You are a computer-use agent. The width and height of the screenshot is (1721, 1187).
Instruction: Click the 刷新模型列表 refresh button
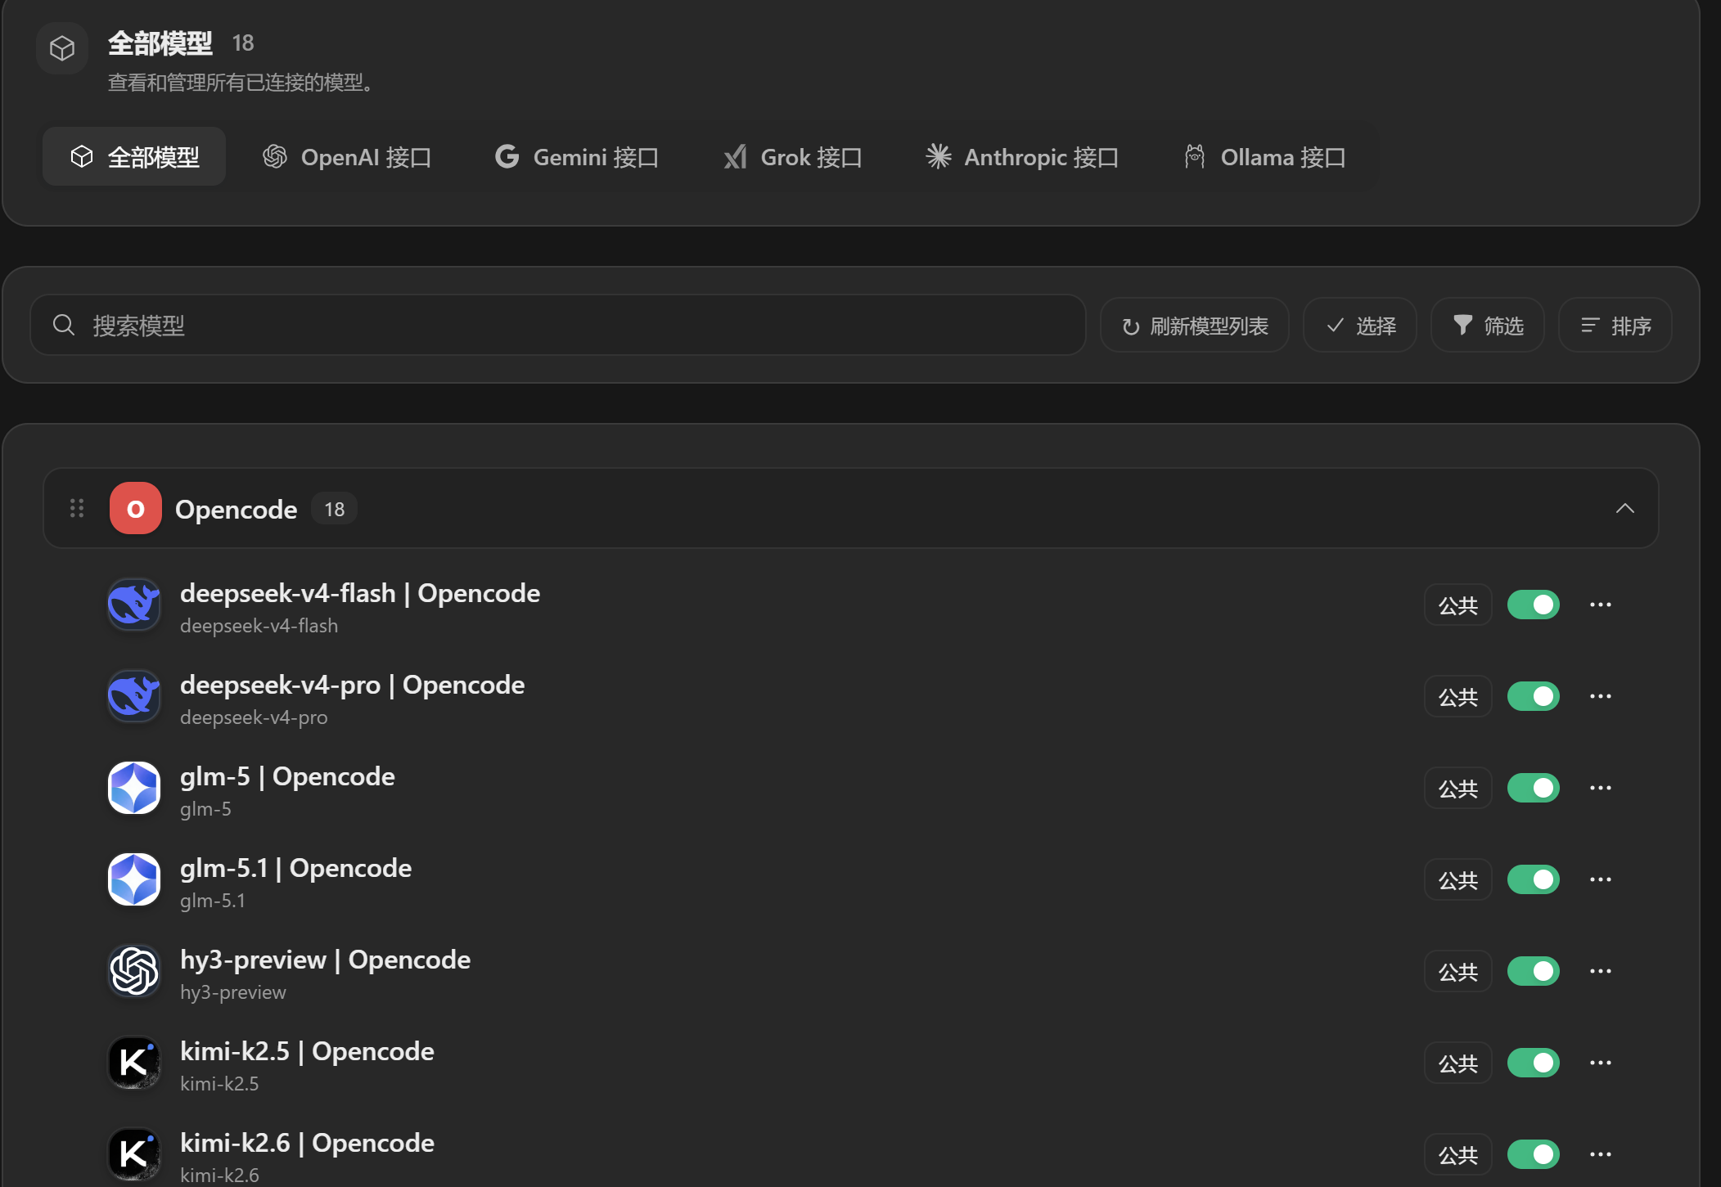pos(1195,325)
